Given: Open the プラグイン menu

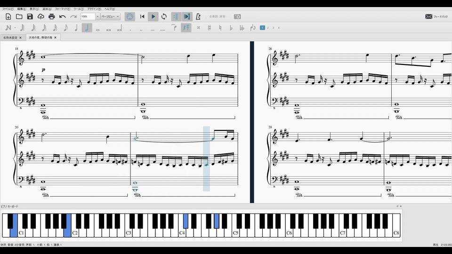Looking at the screenshot, I should pyautogui.click(x=94, y=9).
